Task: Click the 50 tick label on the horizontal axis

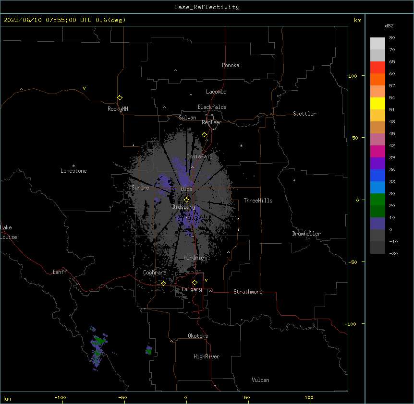Action: [247, 398]
